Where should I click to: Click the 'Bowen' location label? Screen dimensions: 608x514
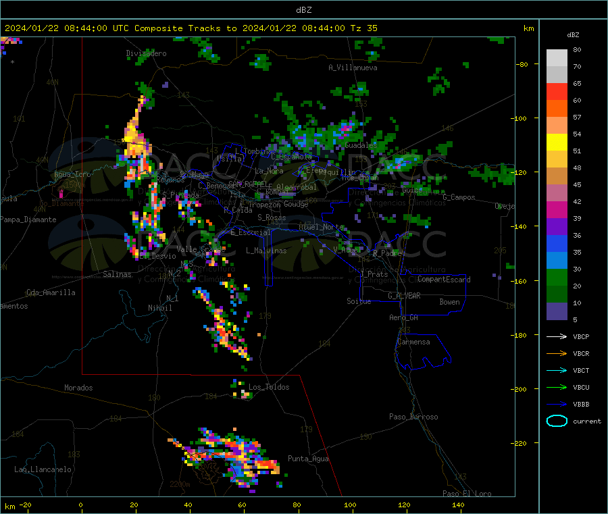point(449,302)
